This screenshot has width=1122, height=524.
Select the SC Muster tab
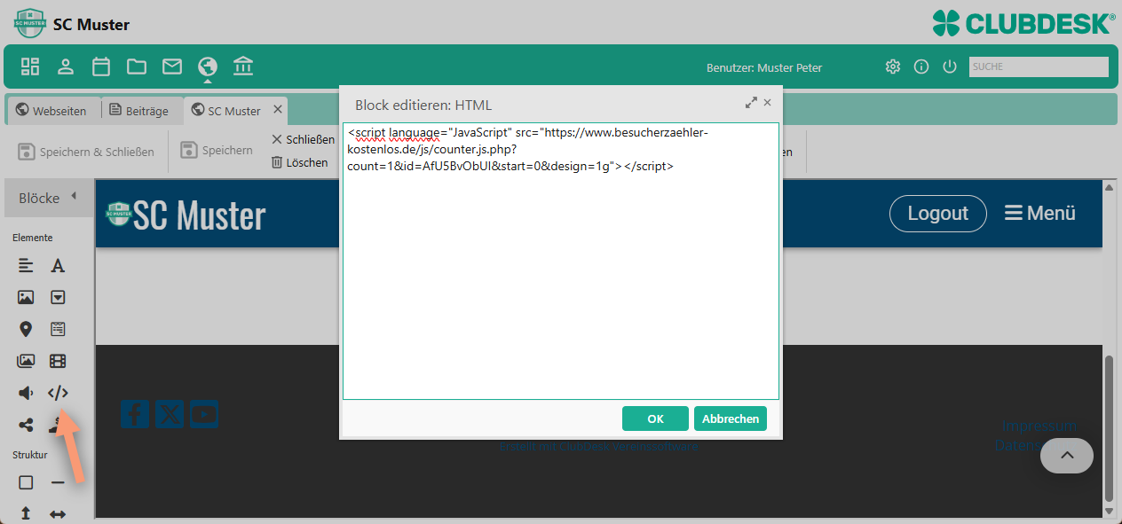tap(225, 111)
